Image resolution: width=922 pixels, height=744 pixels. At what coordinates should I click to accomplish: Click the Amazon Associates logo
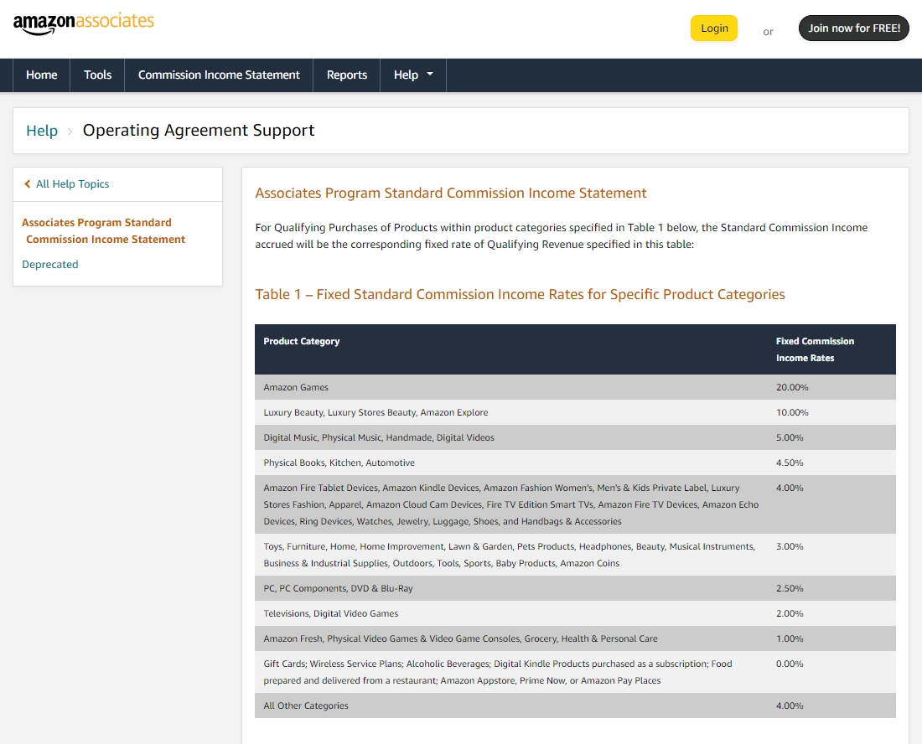84,23
